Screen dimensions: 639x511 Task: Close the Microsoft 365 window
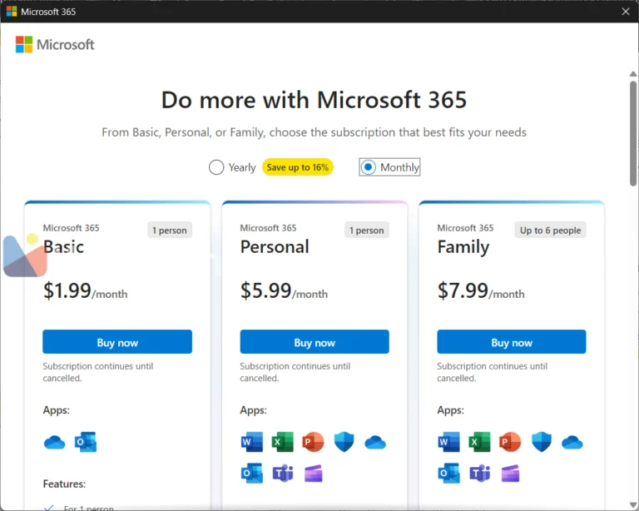(626, 12)
